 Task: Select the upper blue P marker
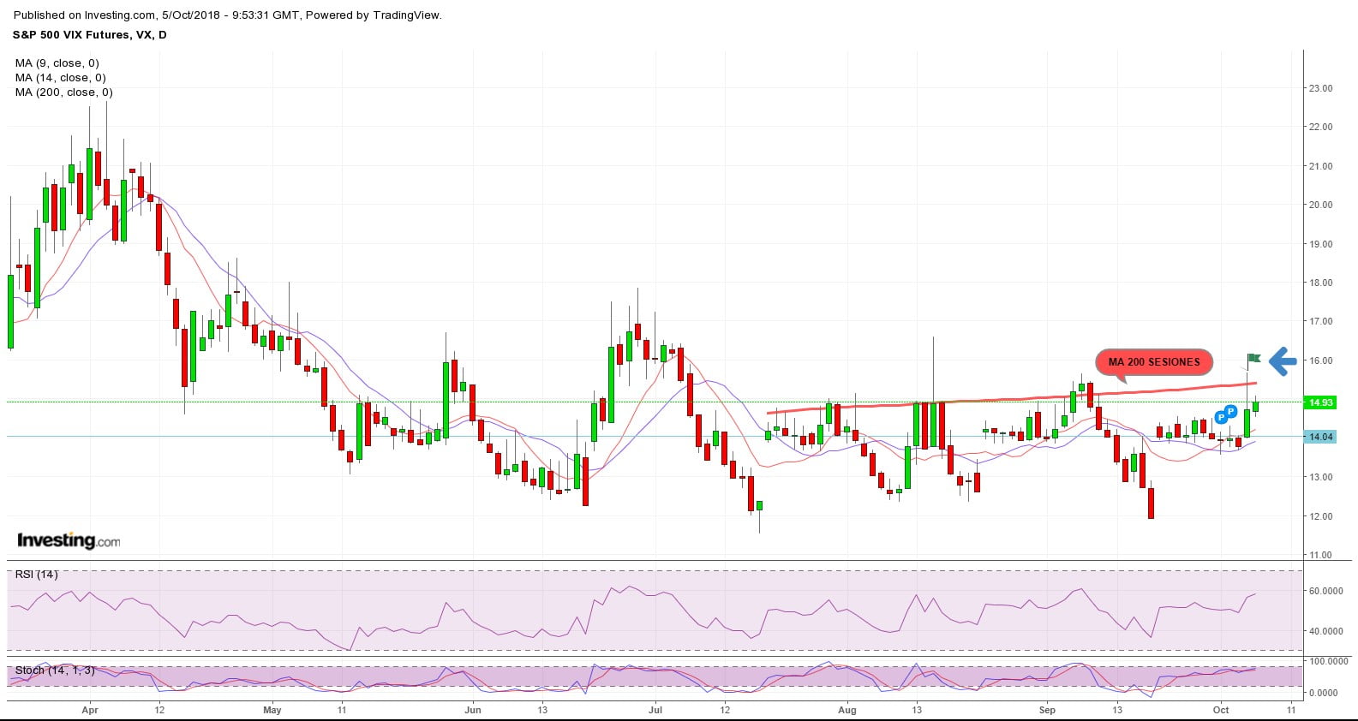coord(1230,412)
